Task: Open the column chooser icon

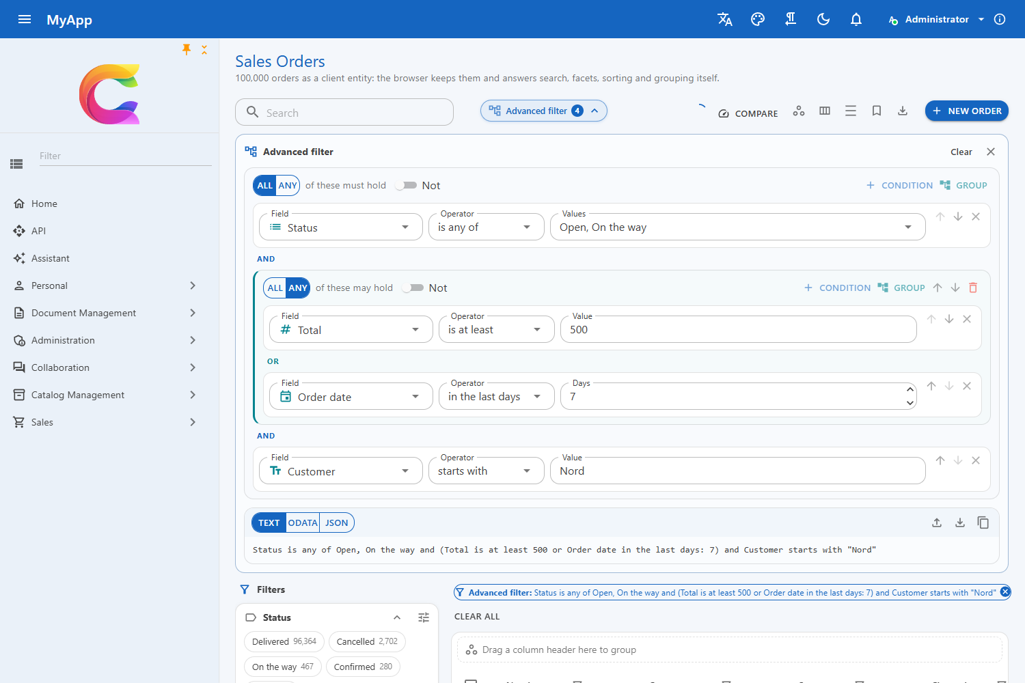Action: (825, 111)
